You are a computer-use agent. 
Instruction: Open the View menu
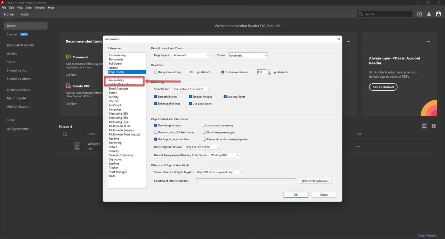20,8
